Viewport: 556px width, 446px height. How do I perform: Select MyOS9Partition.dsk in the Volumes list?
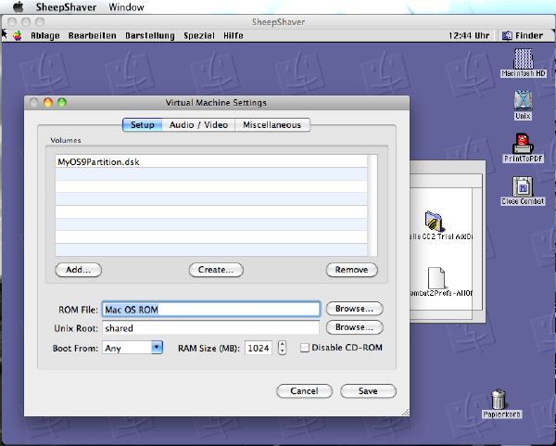211,161
